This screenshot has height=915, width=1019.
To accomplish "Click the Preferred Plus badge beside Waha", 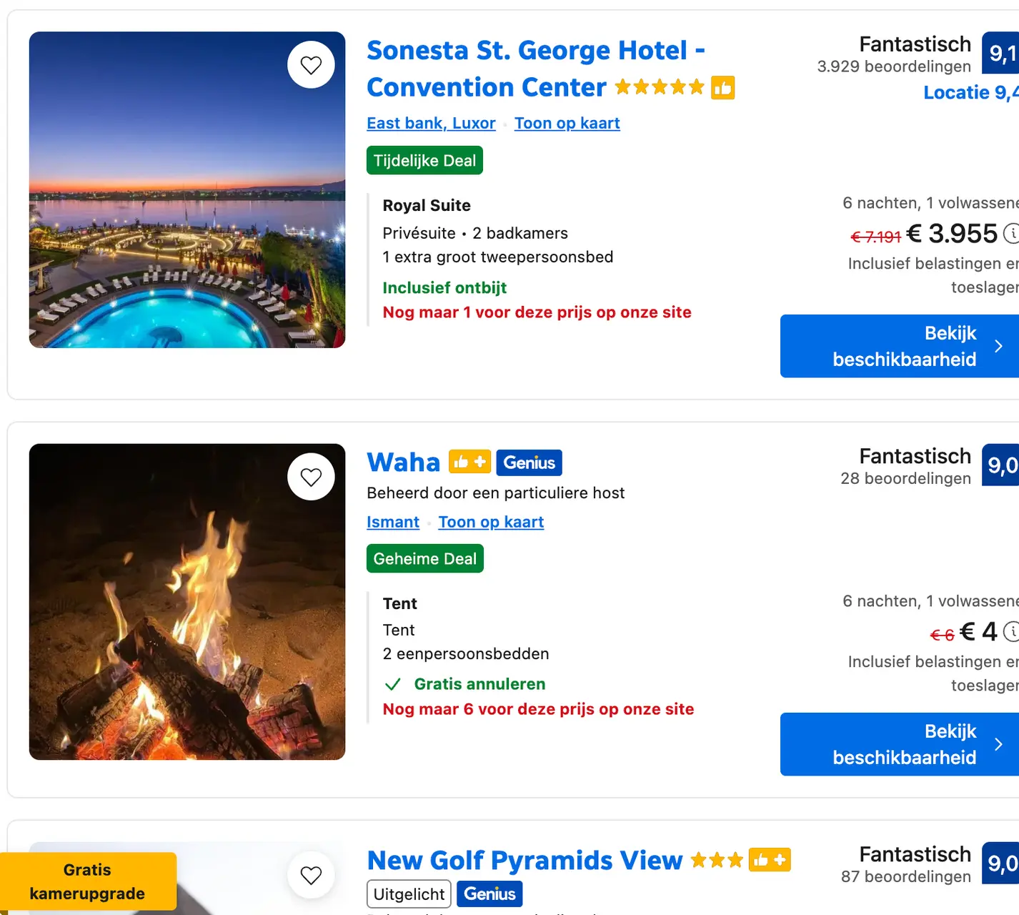I will [x=469, y=463].
